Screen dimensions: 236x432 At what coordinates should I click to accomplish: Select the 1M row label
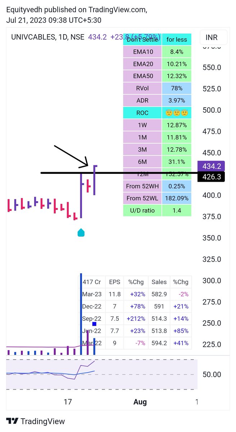point(142,138)
